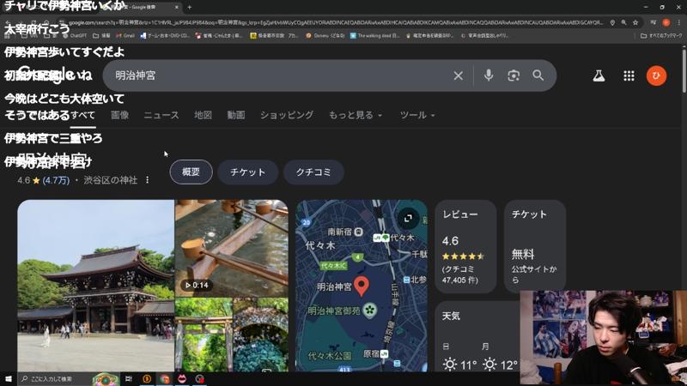Viewport: 687px width, 386px height.
Task: Expand the ツール dropdown
Action: [x=417, y=115]
